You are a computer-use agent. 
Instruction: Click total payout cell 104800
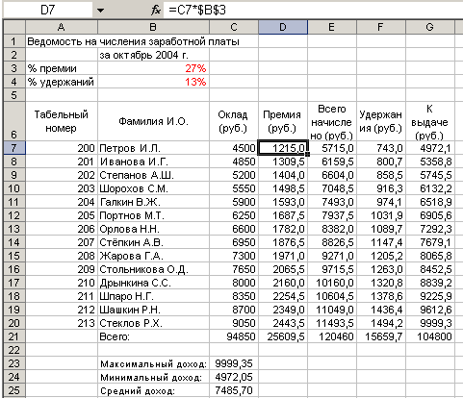click(x=430, y=336)
